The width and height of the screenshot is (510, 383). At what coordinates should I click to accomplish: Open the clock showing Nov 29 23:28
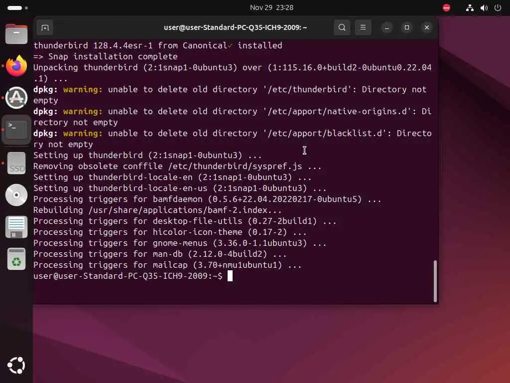coord(271,7)
